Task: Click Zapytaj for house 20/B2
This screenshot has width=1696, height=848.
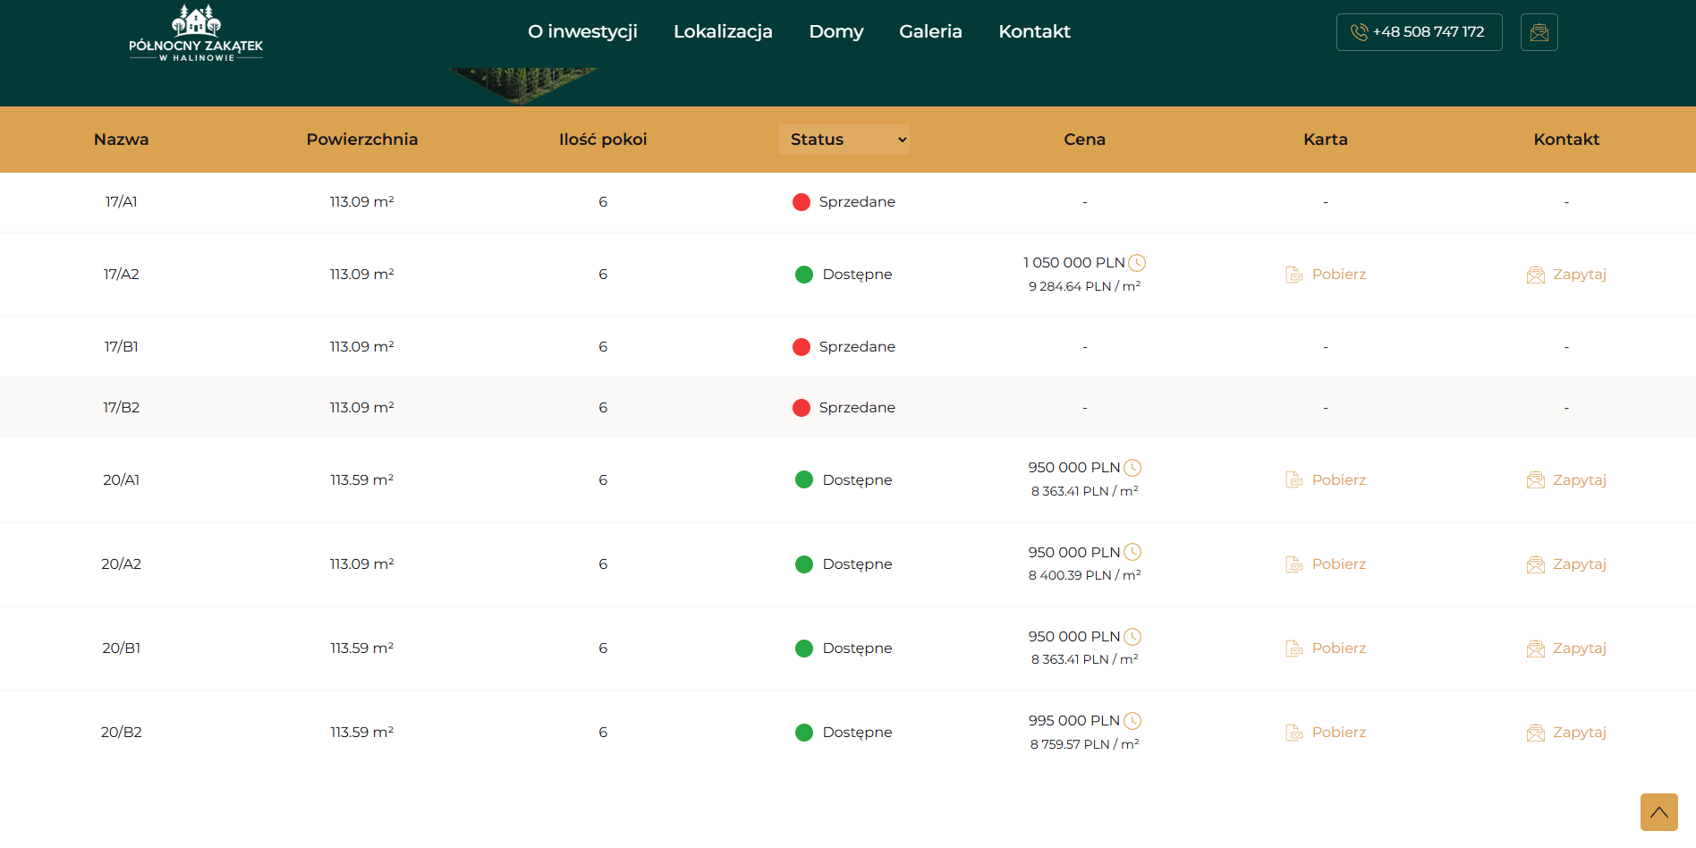Action: 1566,733
